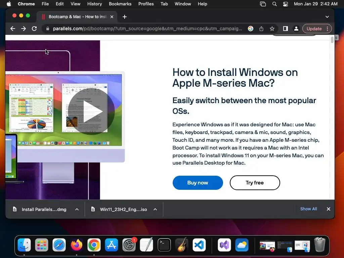344x258 pixels.
Task: Open first minimized window thumbnail in Dock
Action: point(267,246)
